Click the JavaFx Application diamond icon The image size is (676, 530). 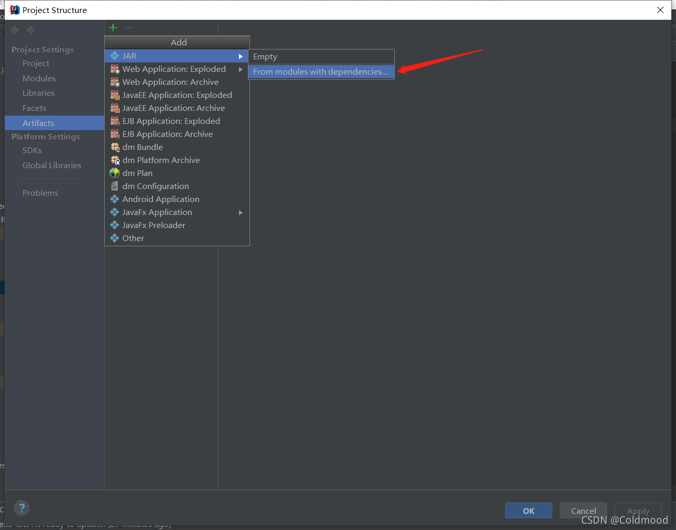point(115,212)
